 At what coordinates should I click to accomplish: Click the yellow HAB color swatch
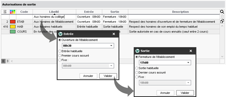coord(13,27)
